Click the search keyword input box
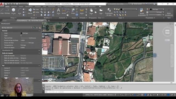 (118, 4)
